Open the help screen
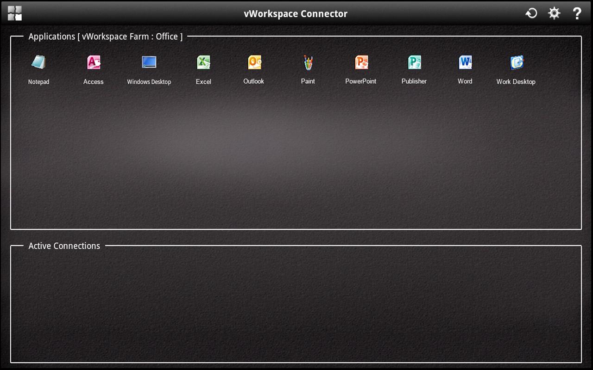 click(577, 13)
